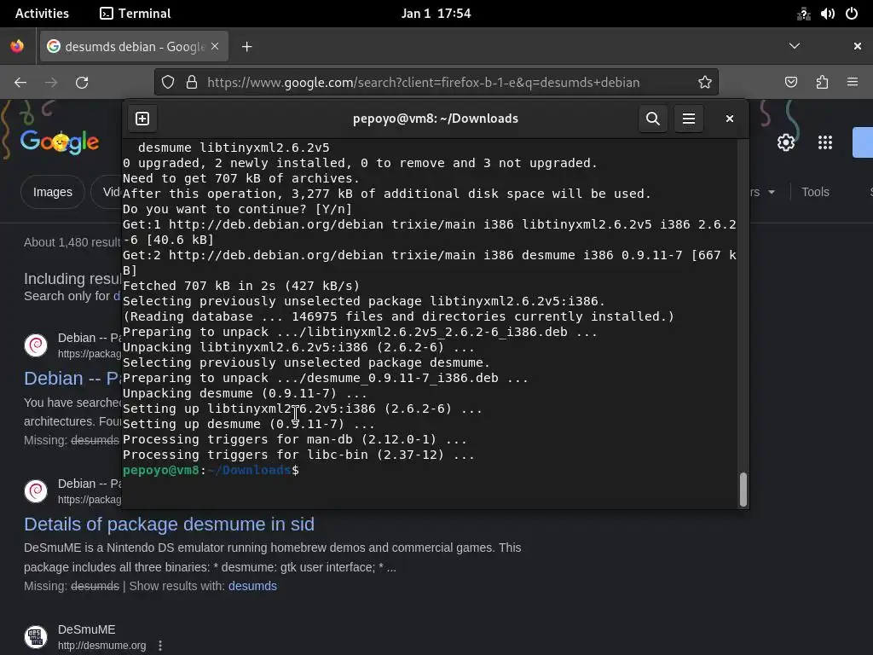This screenshot has width=873, height=655.
Task: Open the Debian package search result title
Action: pos(72,378)
